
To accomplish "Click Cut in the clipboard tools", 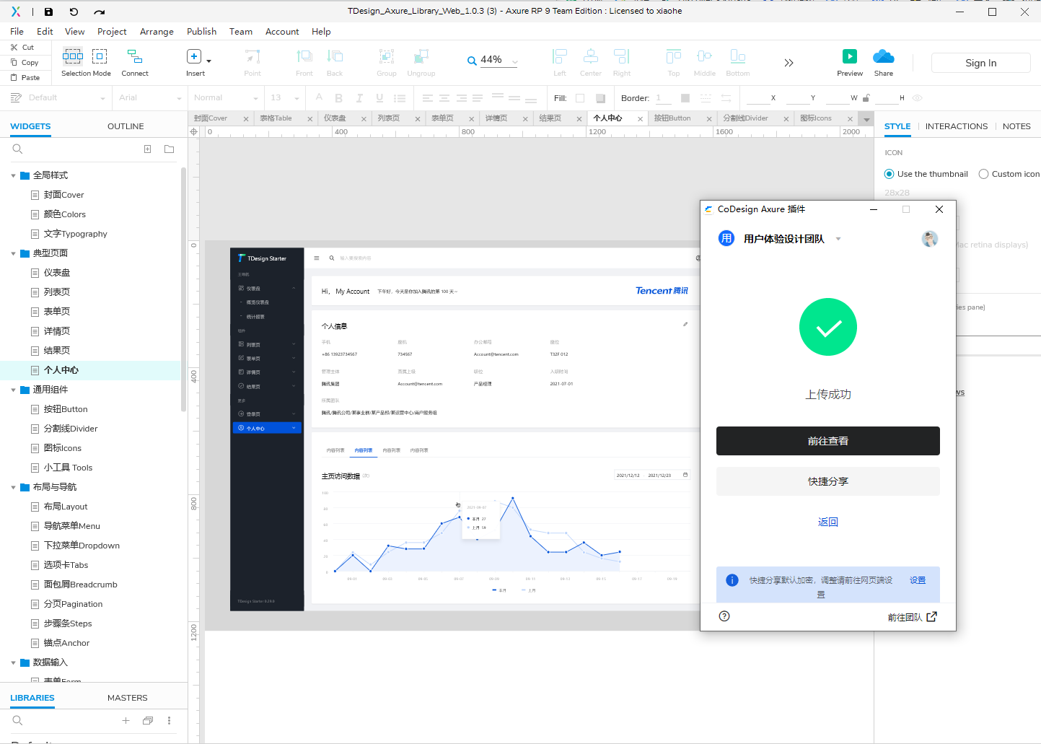I will tap(22, 47).
